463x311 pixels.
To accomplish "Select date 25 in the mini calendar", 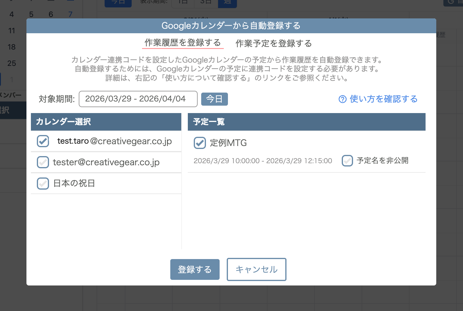I will 12,63.
